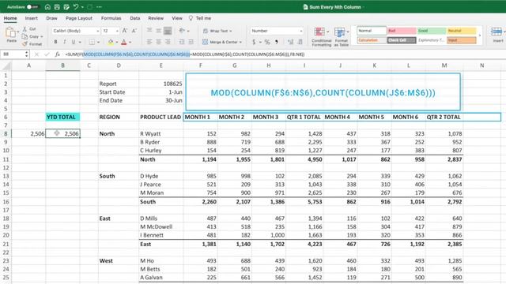The height and width of the screenshot is (284, 506).
Task: Click the Wrap Text button
Action: [x=217, y=31]
